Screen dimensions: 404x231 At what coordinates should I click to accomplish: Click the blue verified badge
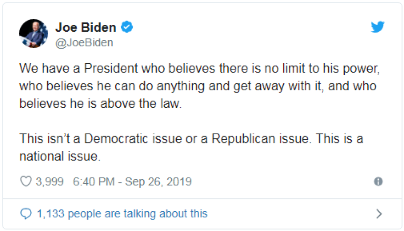click(127, 27)
